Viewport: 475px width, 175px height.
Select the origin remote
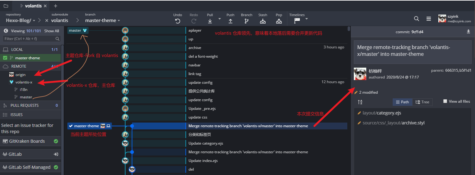coord(21,75)
